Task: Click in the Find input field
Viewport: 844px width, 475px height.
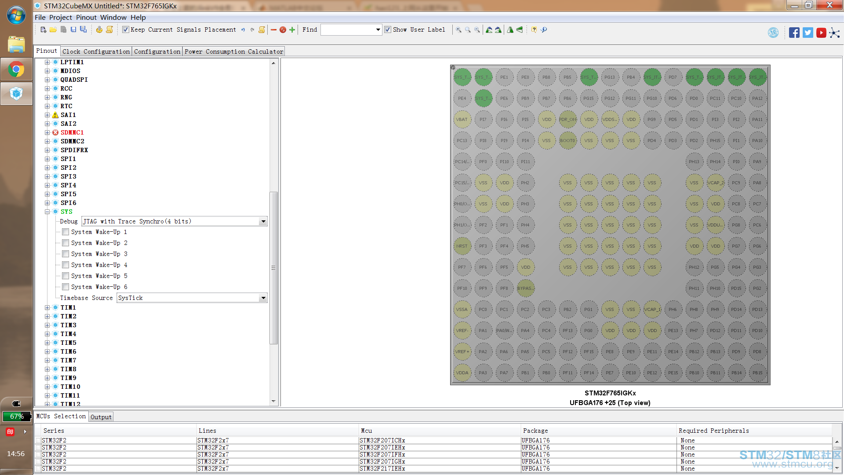Action: pyautogui.click(x=348, y=29)
